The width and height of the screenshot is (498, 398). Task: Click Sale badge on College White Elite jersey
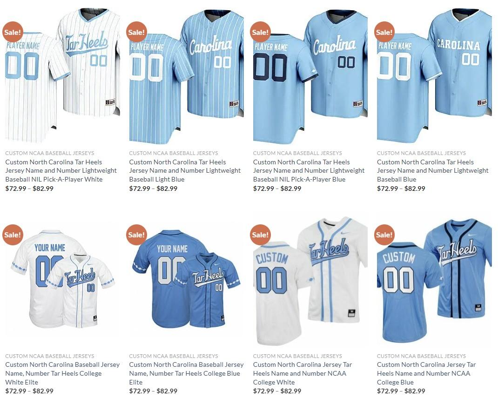point(13,235)
